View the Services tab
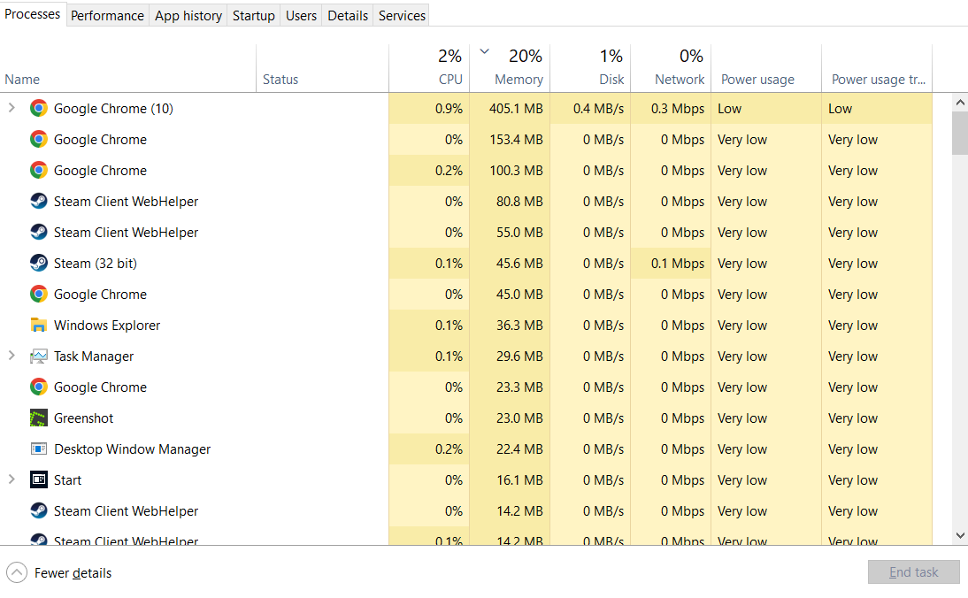 pyautogui.click(x=402, y=15)
